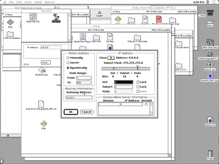Open the Apple menu
This screenshot has height=164, width=219.
[x=5, y=2]
